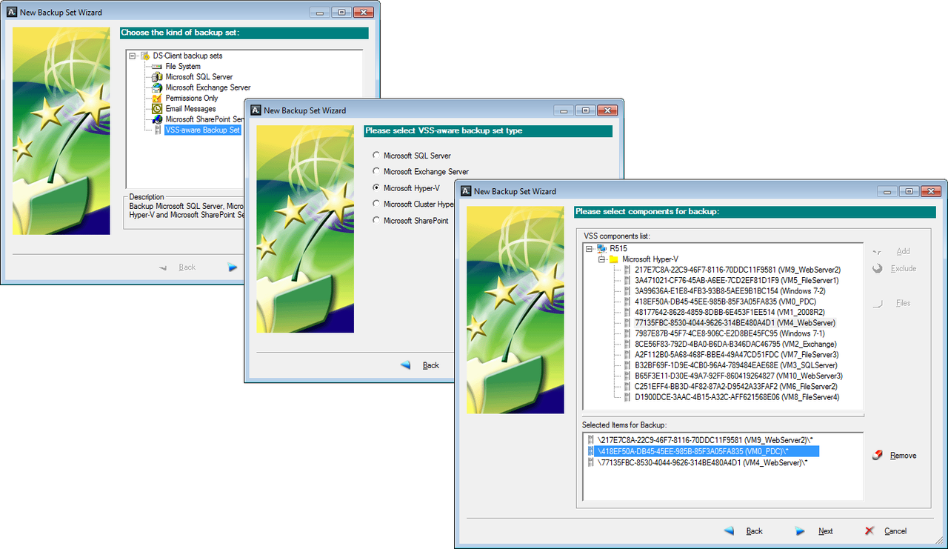The image size is (948, 549).
Task: Select Microsoft Cluster Hyper-V radio button
Action: coord(376,204)
